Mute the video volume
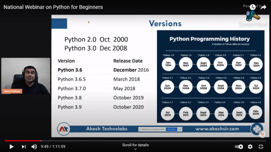The height and width of the screenshot is (152, 271). (x=34, y=147)
